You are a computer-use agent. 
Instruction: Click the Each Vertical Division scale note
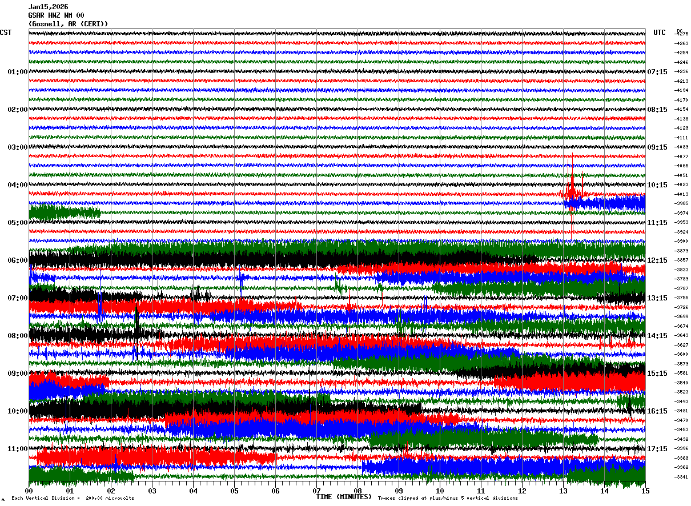tap(73, 498)
